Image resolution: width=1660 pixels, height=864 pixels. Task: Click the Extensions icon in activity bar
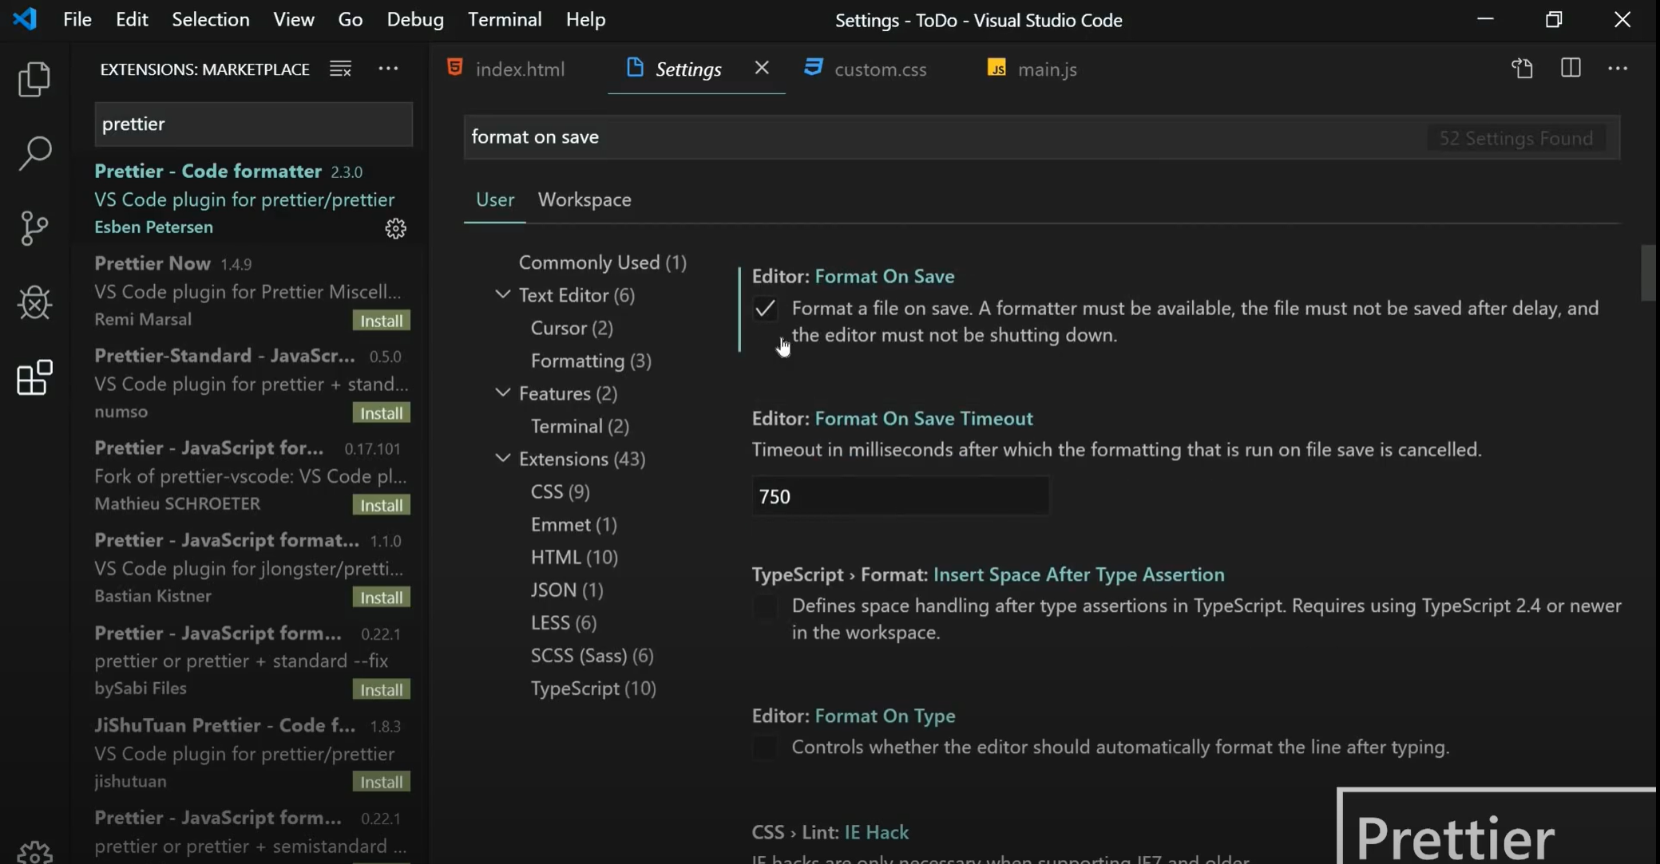click(34, 378)
